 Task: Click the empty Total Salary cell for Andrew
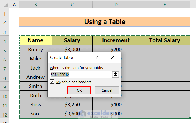[165, 77]
